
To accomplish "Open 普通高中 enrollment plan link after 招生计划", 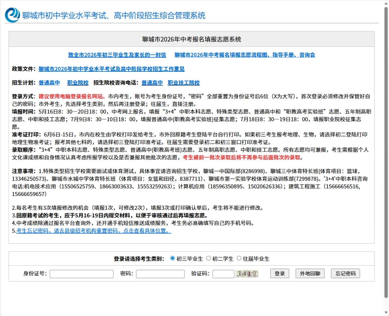I will tap(49, 83).
